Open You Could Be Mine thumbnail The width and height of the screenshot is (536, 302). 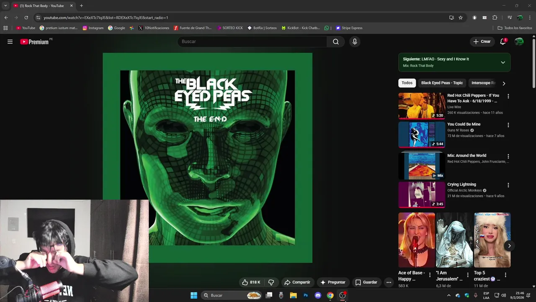pyautogui.click(x=422, y=135)
